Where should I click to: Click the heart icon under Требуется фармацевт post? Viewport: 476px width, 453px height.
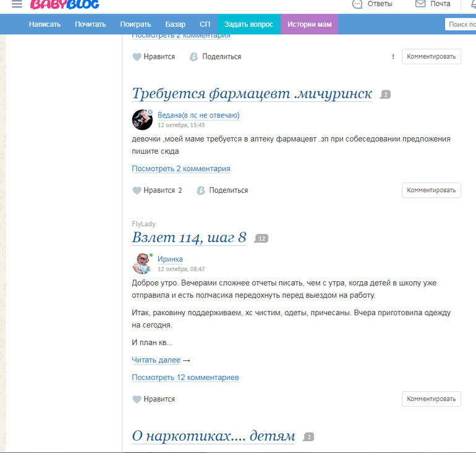(x=137, y=190)
